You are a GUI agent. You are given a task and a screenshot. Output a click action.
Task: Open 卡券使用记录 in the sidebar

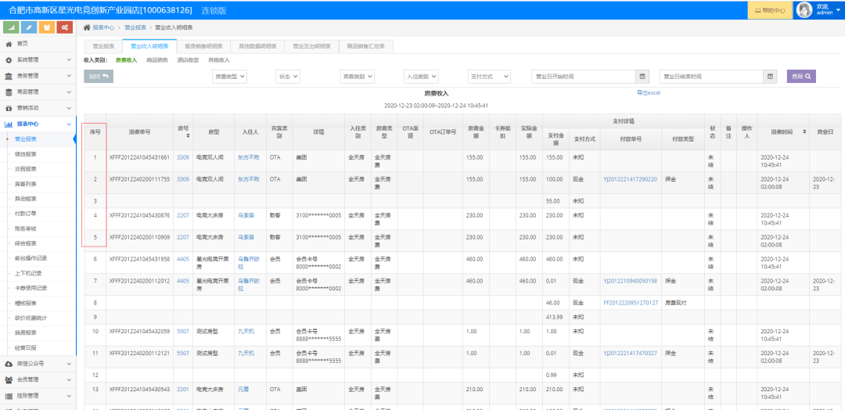pyautogui.click(x=31, y=288)
